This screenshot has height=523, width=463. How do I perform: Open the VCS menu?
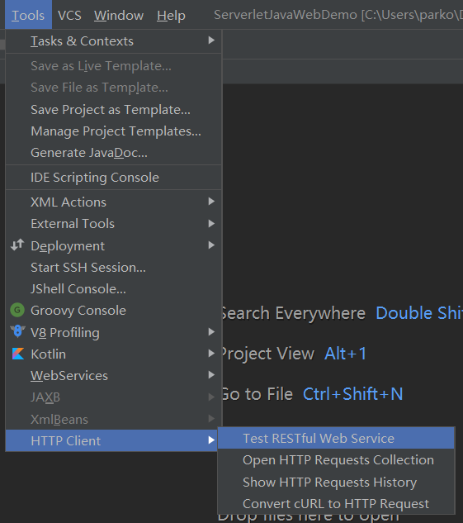tap(69, 15)
